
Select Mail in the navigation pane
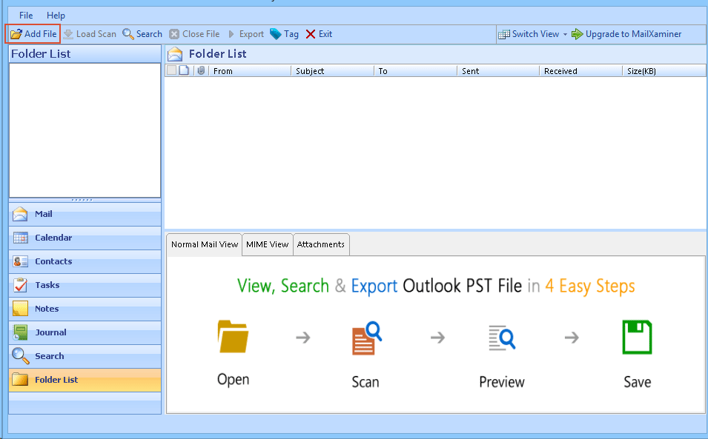point(85,214)
